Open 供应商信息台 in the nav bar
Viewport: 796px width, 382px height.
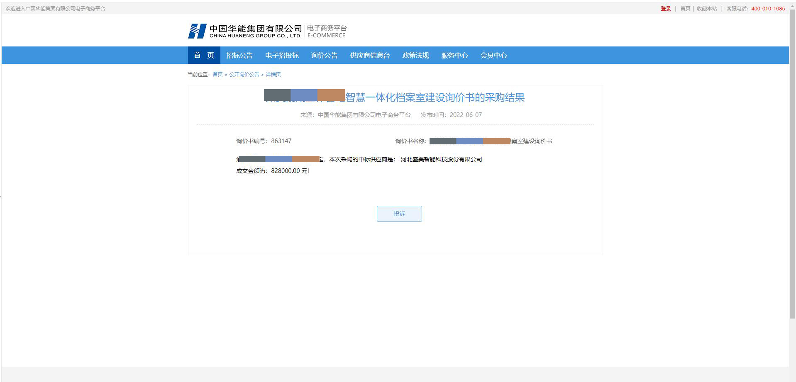370,55
